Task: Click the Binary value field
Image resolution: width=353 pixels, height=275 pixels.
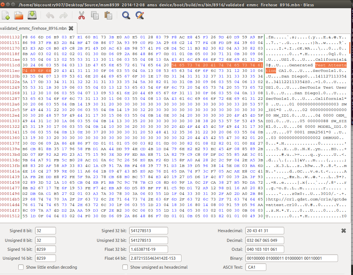Action: pyautogui.click(x=291, y=258)
